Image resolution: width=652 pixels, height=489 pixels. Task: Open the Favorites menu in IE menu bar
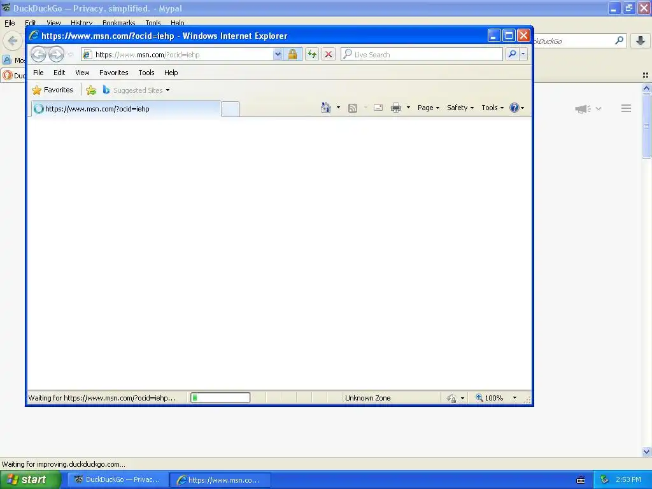[113, 73]
